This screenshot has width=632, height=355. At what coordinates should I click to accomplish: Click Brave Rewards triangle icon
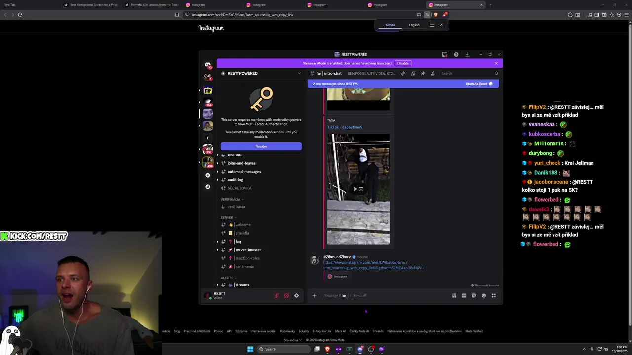(x=444, y=15)
